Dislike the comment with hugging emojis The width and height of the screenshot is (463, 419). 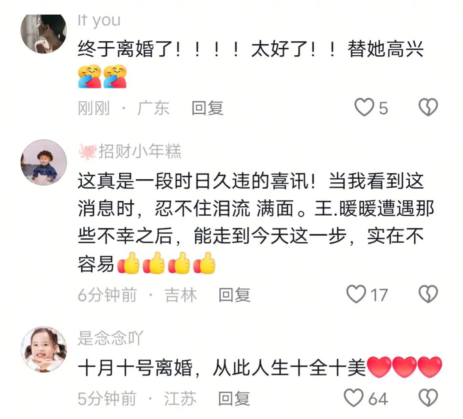point(428,107)
